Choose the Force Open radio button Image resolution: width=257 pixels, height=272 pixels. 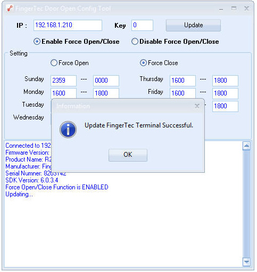[x=70, y=63]
